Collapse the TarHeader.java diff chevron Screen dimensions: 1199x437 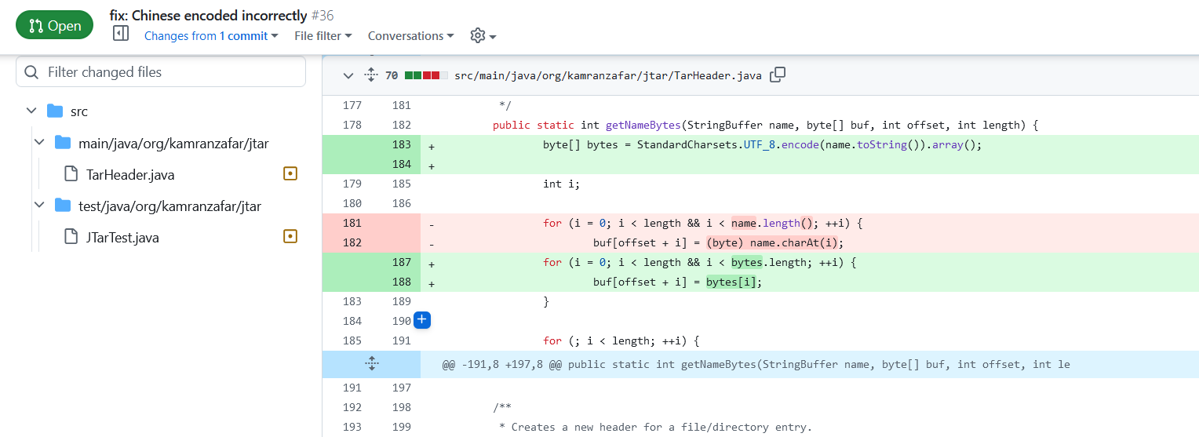coord(348,75)
